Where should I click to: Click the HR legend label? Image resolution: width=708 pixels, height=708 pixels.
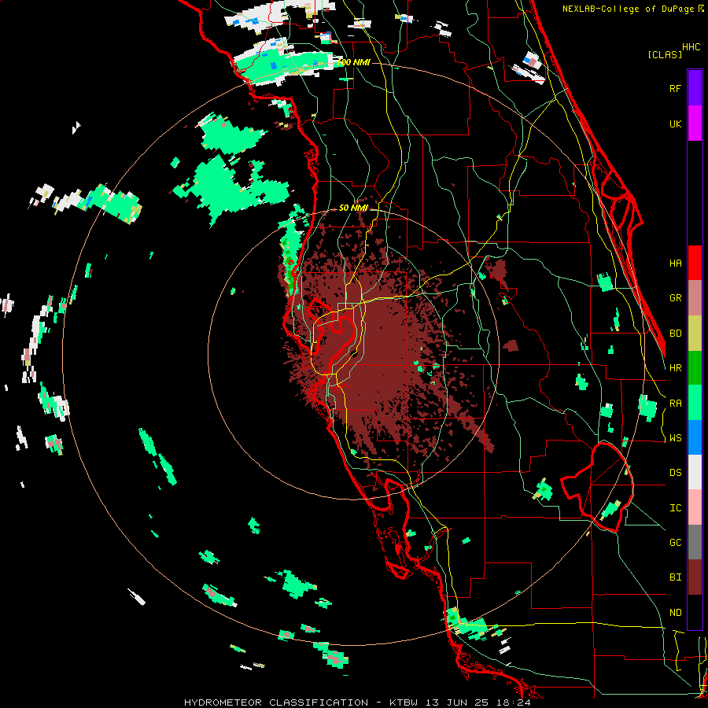[x=675, y=368]
